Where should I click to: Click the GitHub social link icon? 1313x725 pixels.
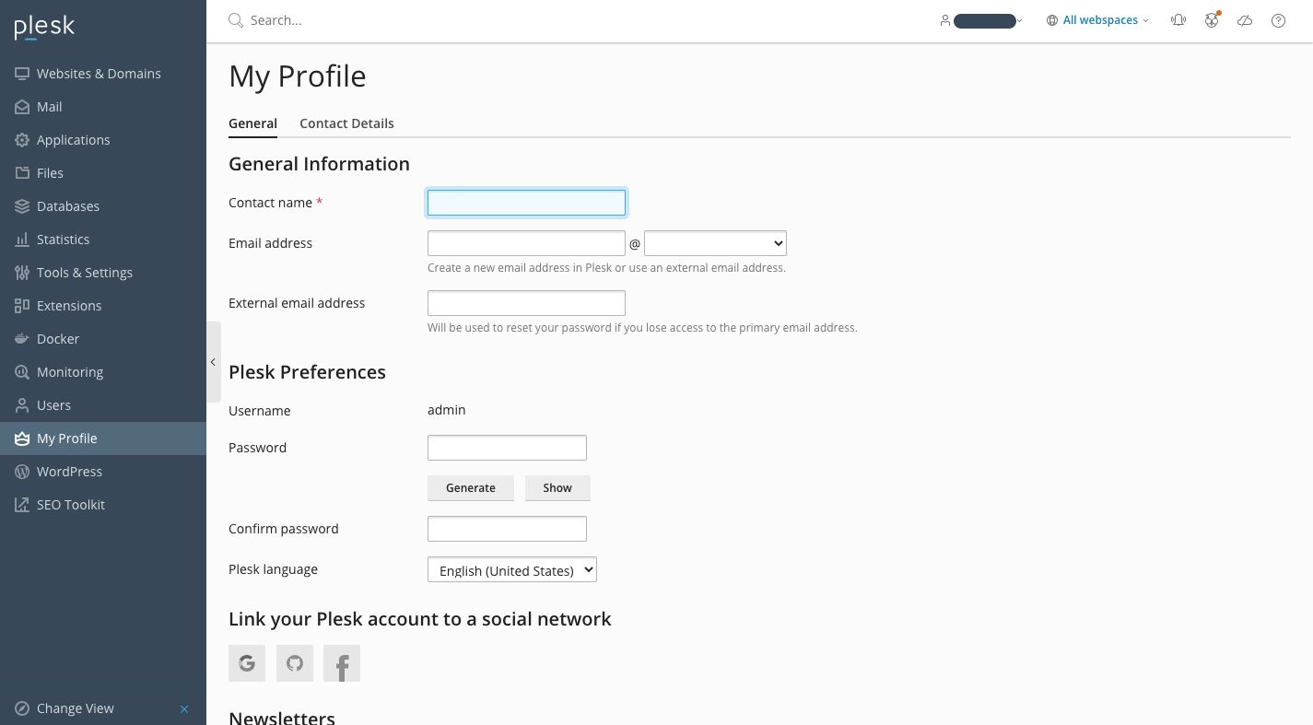295,663
